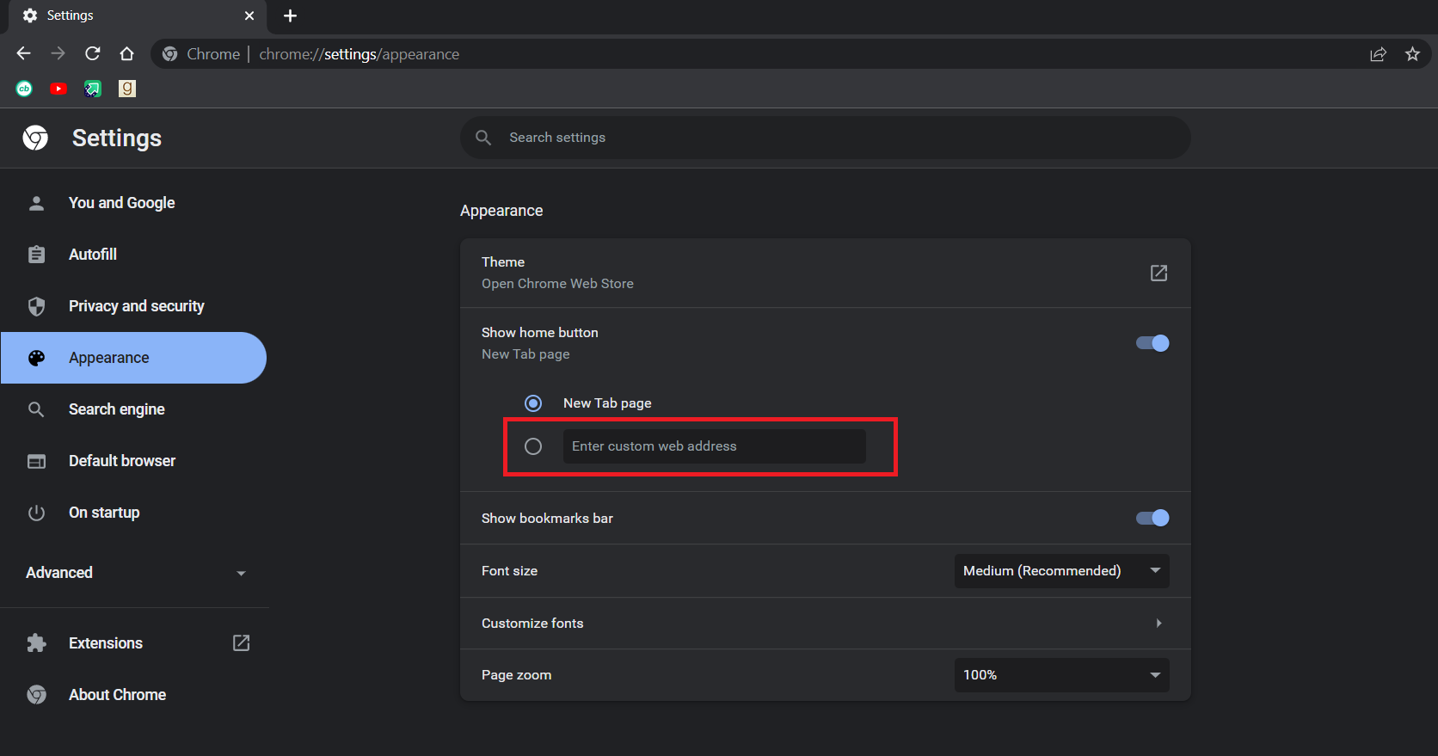Open the Theme external link icon
This screenshot has height=756, width=1438.
(1158, 273)
